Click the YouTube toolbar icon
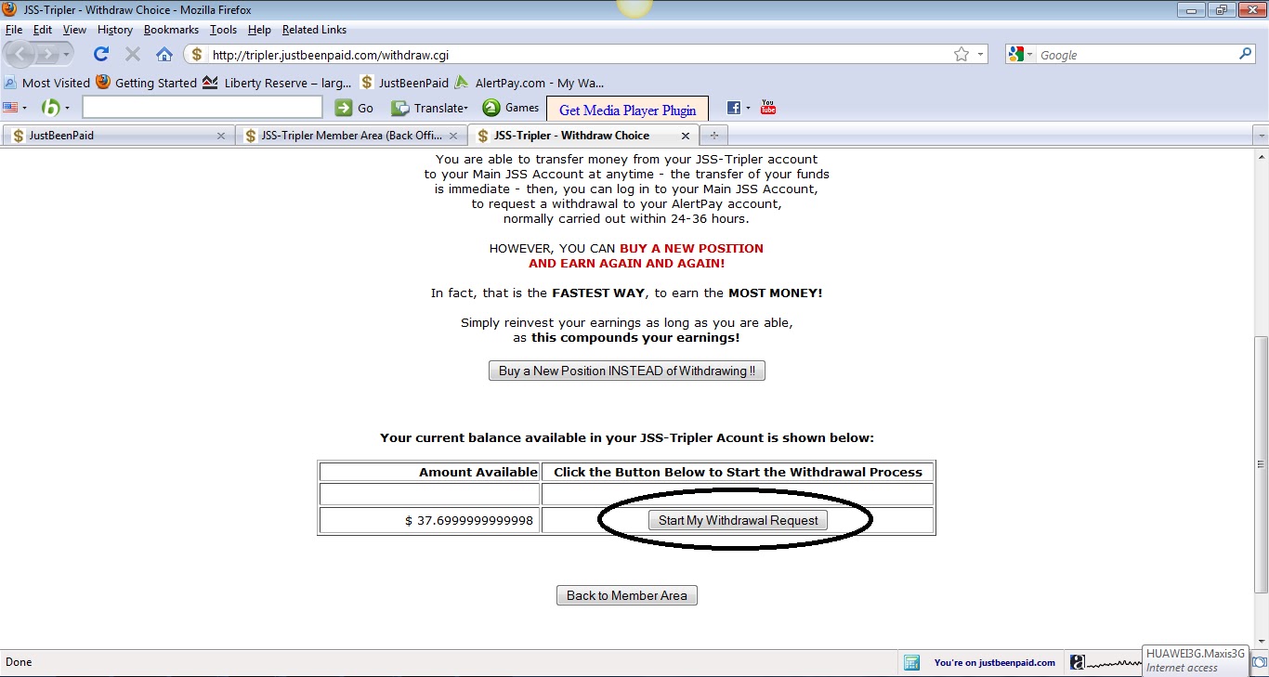The image size is (1269, 677). pyautogui.click(x=768, y=108)
